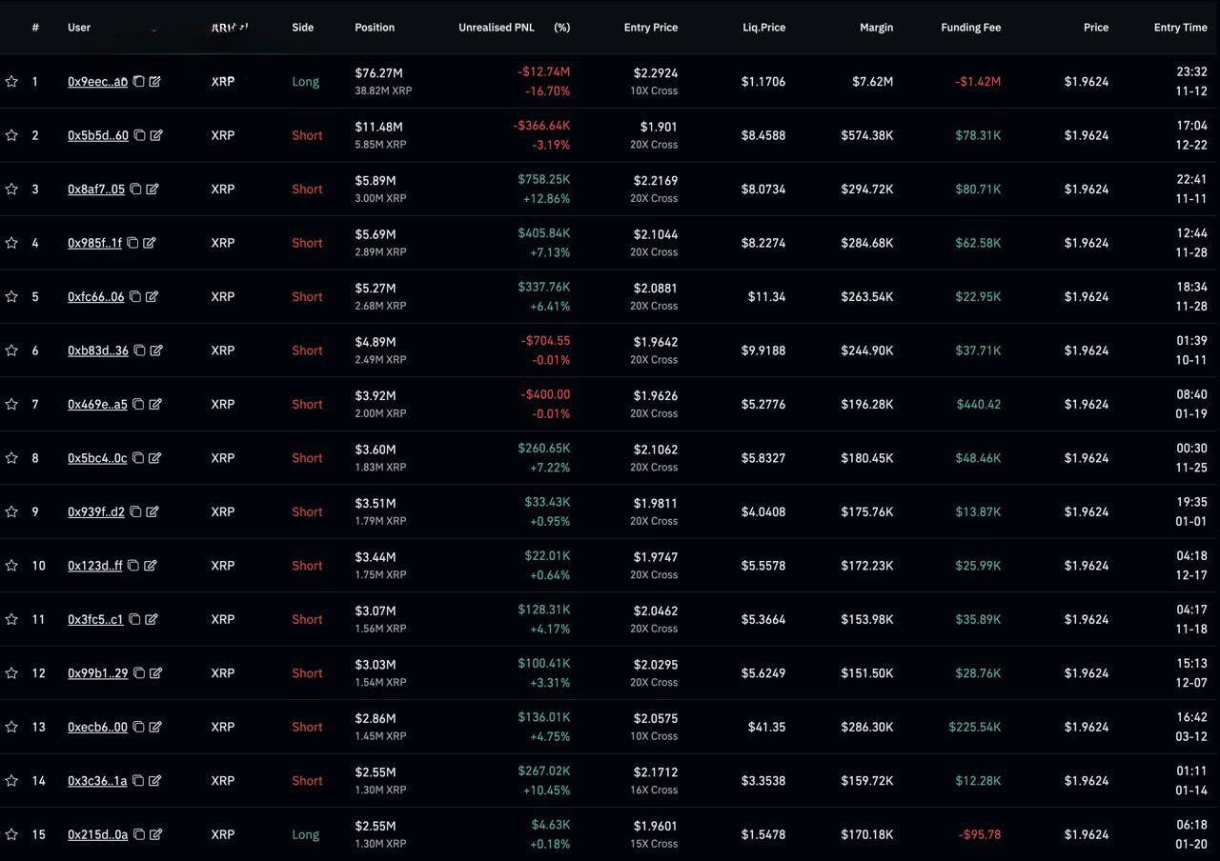The image size is (1220, 861).
Task: Star the row 1 trader 0x9eec..ab
Action: point(11,82)
